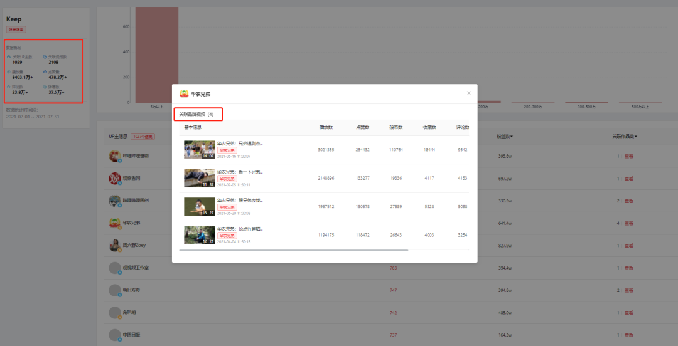Click the 兔叭咯 avatar placeholder
This screenshot has height=346, width=678.
pos(115,312)
